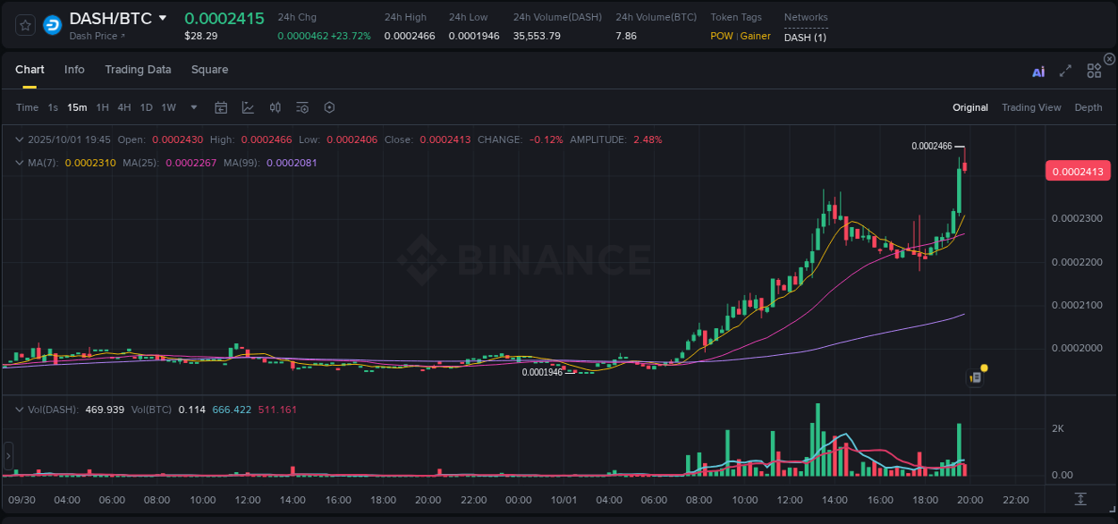Open the date range picker icon
The image size is (1118, 524).
[221, 107]
